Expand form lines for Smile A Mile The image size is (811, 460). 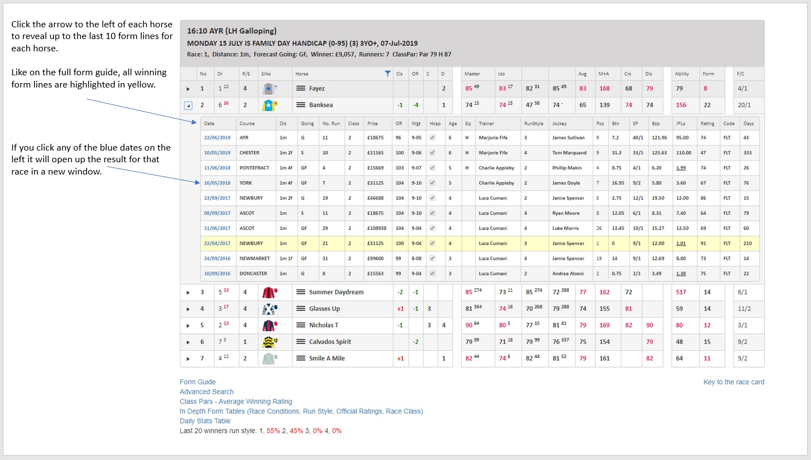(188, 359)
